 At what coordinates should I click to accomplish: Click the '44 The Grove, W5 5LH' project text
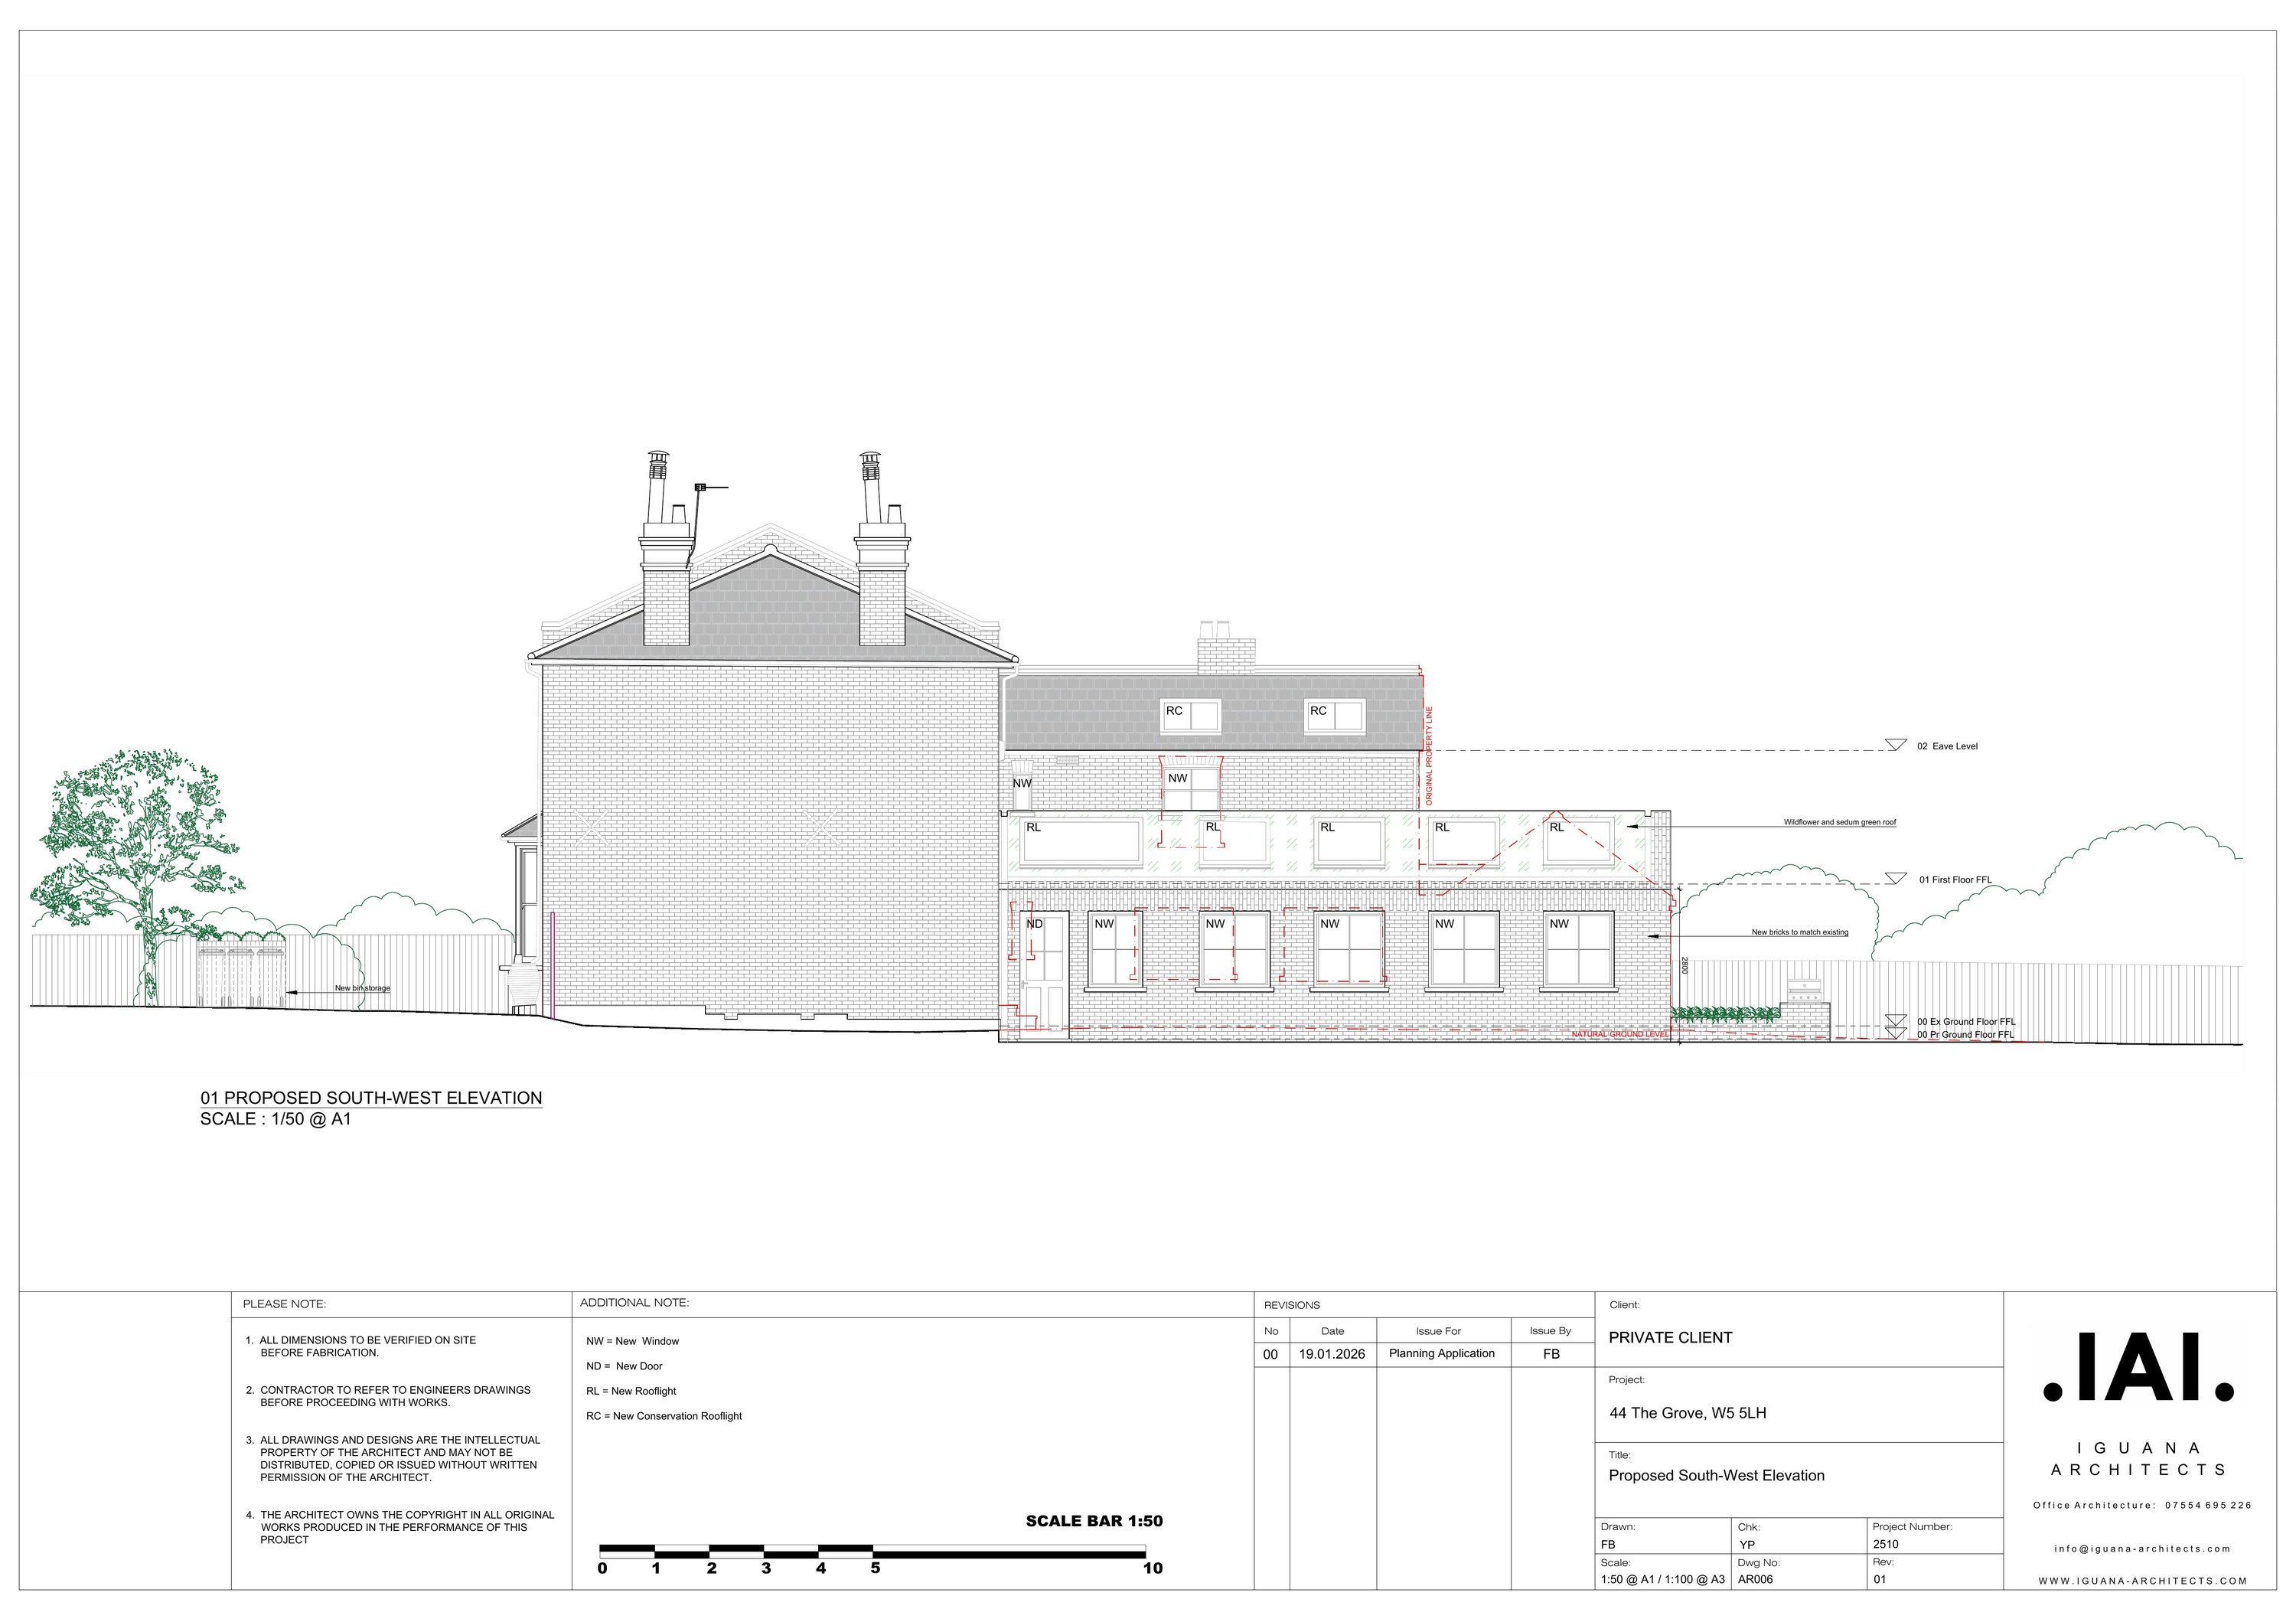point(1687,1413)
